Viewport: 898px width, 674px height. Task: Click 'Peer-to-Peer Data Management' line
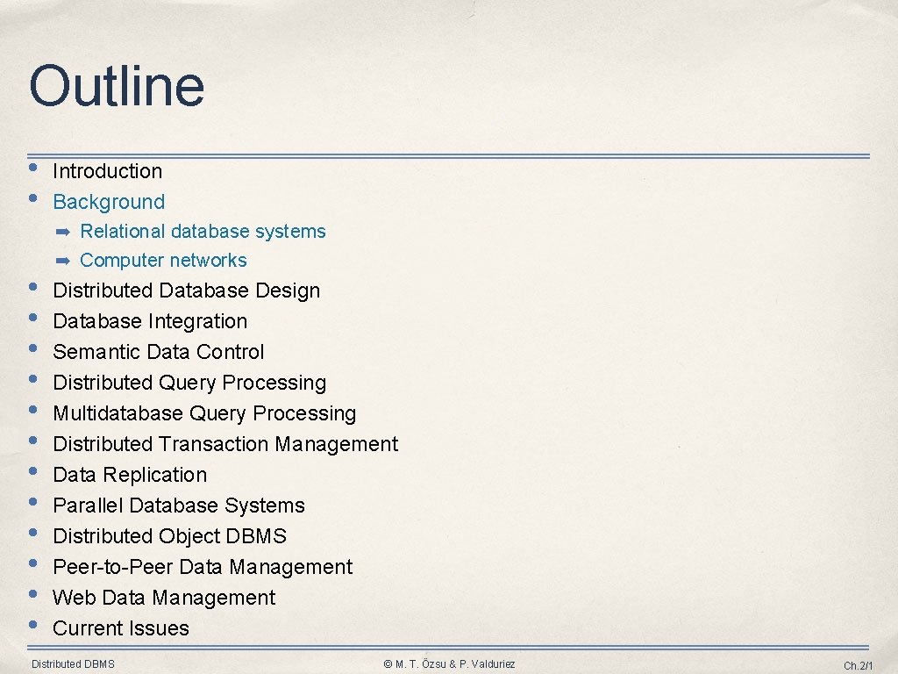203,568
